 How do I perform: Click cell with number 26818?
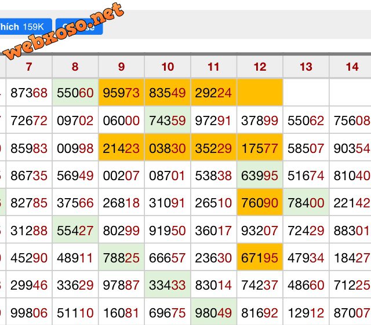(121, 203)
